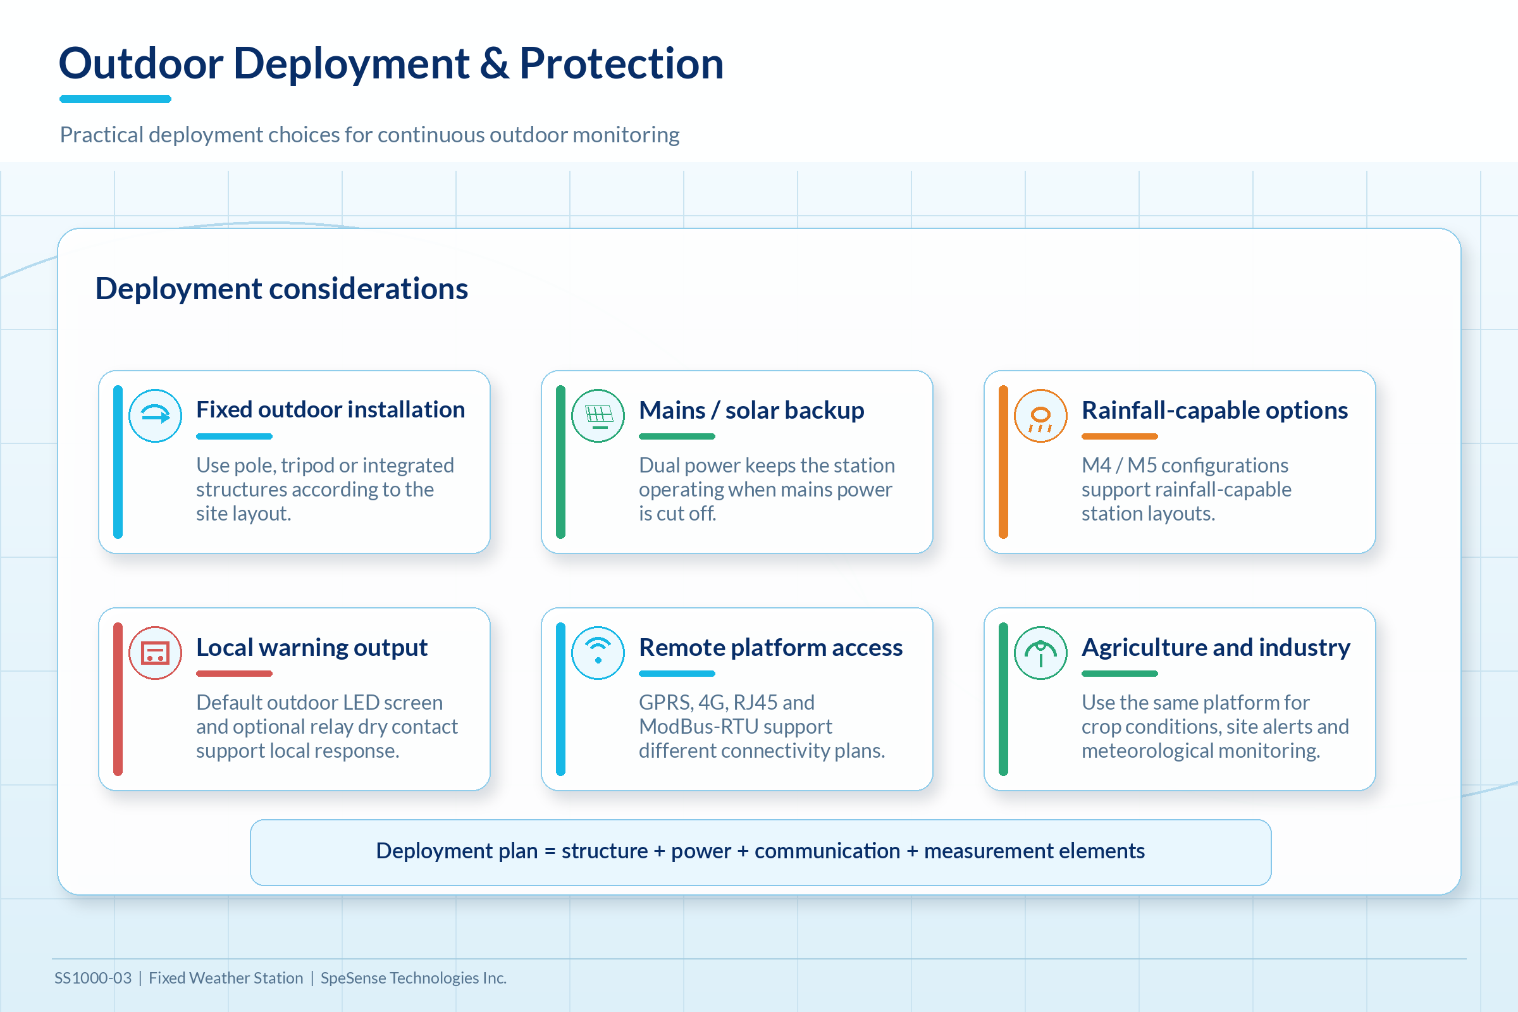
Task: Click the red LED screen icon
Action: click(155, 653)
